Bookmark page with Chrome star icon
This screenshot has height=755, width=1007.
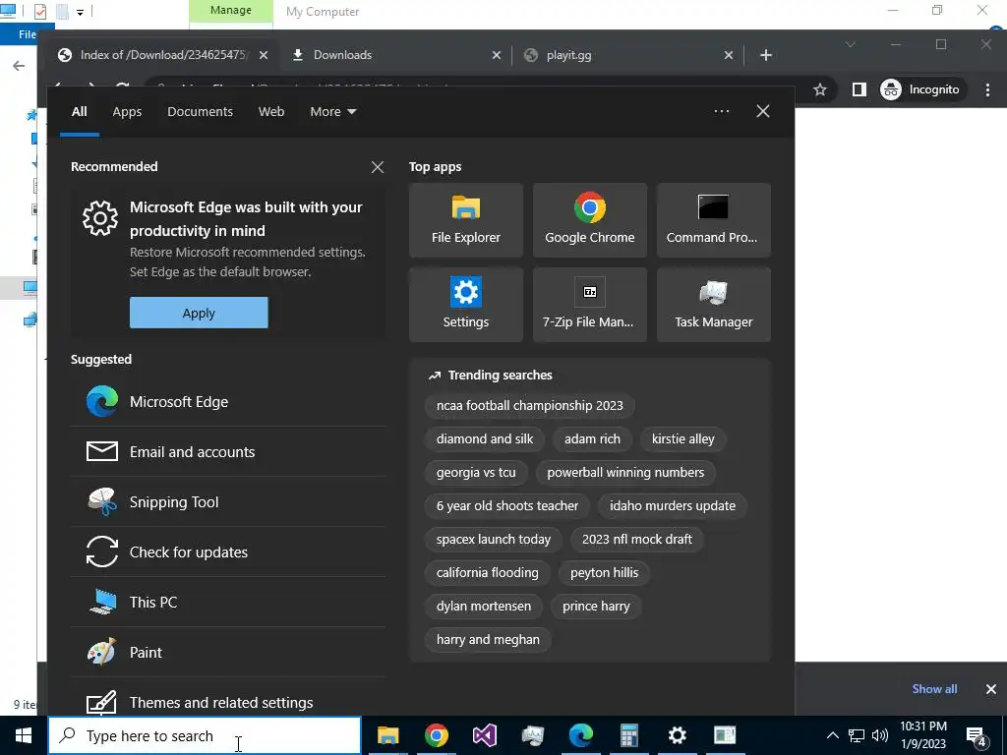[x=819, y=89]
